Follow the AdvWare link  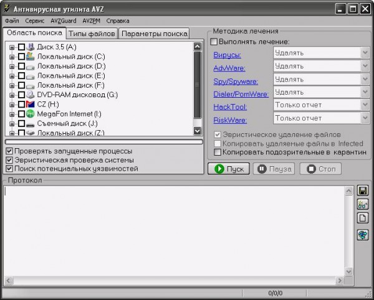click(229, 68)
